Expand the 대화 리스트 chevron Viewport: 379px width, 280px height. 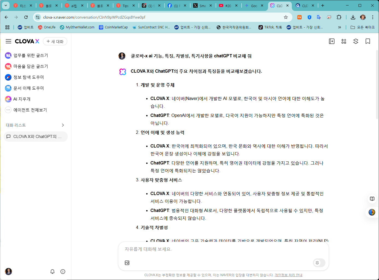[x=63, y=125]
